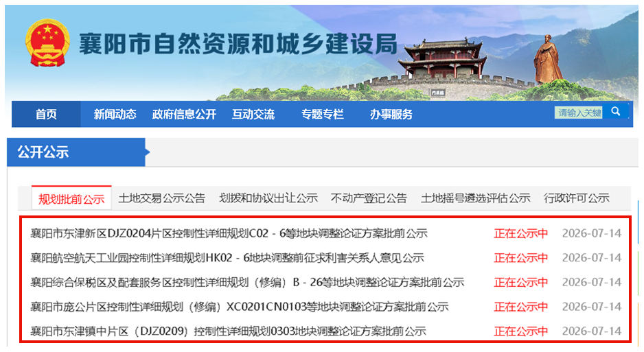Focus the keyword search input field
This screenshot has width=644, height=352.
coord(578,113)
